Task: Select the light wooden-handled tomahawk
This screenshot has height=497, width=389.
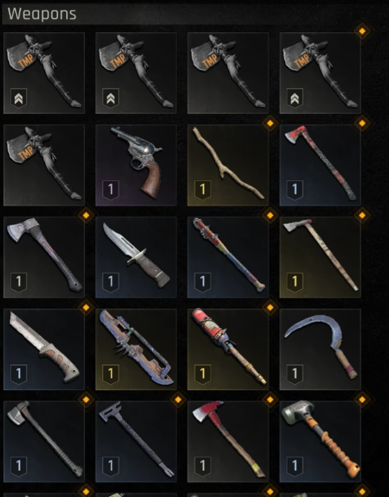Action: point(320,258)
